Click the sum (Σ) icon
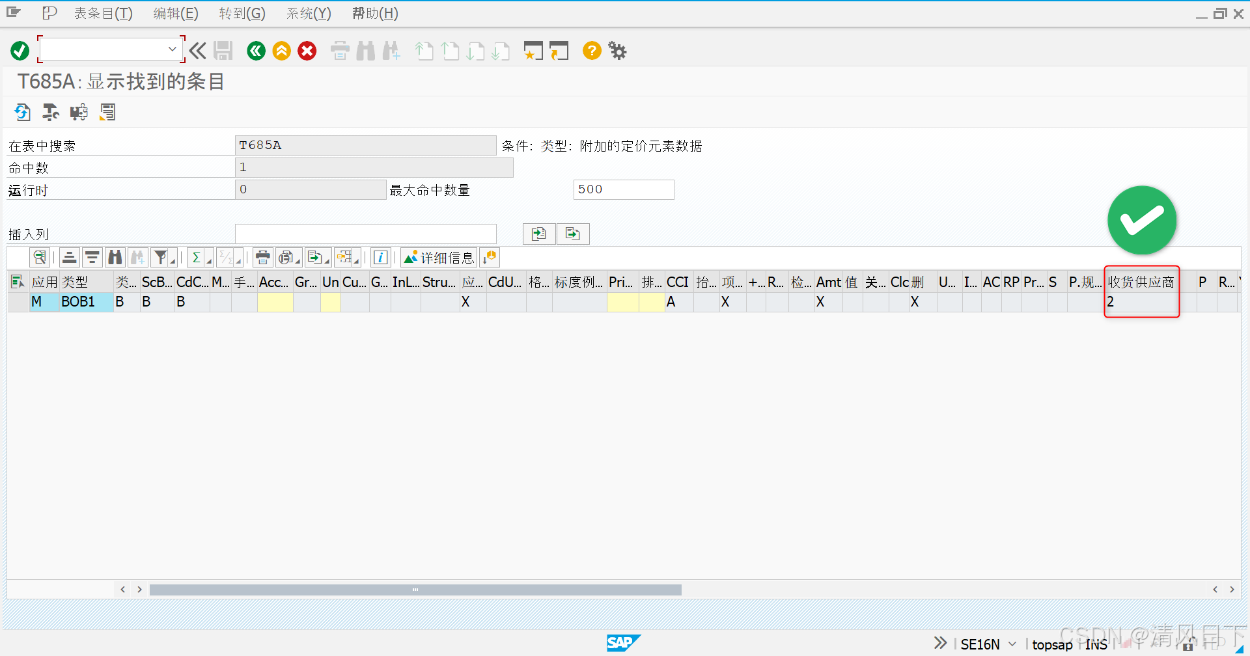This screenshot has width=1250, height=656. click(x=197, y=257)
